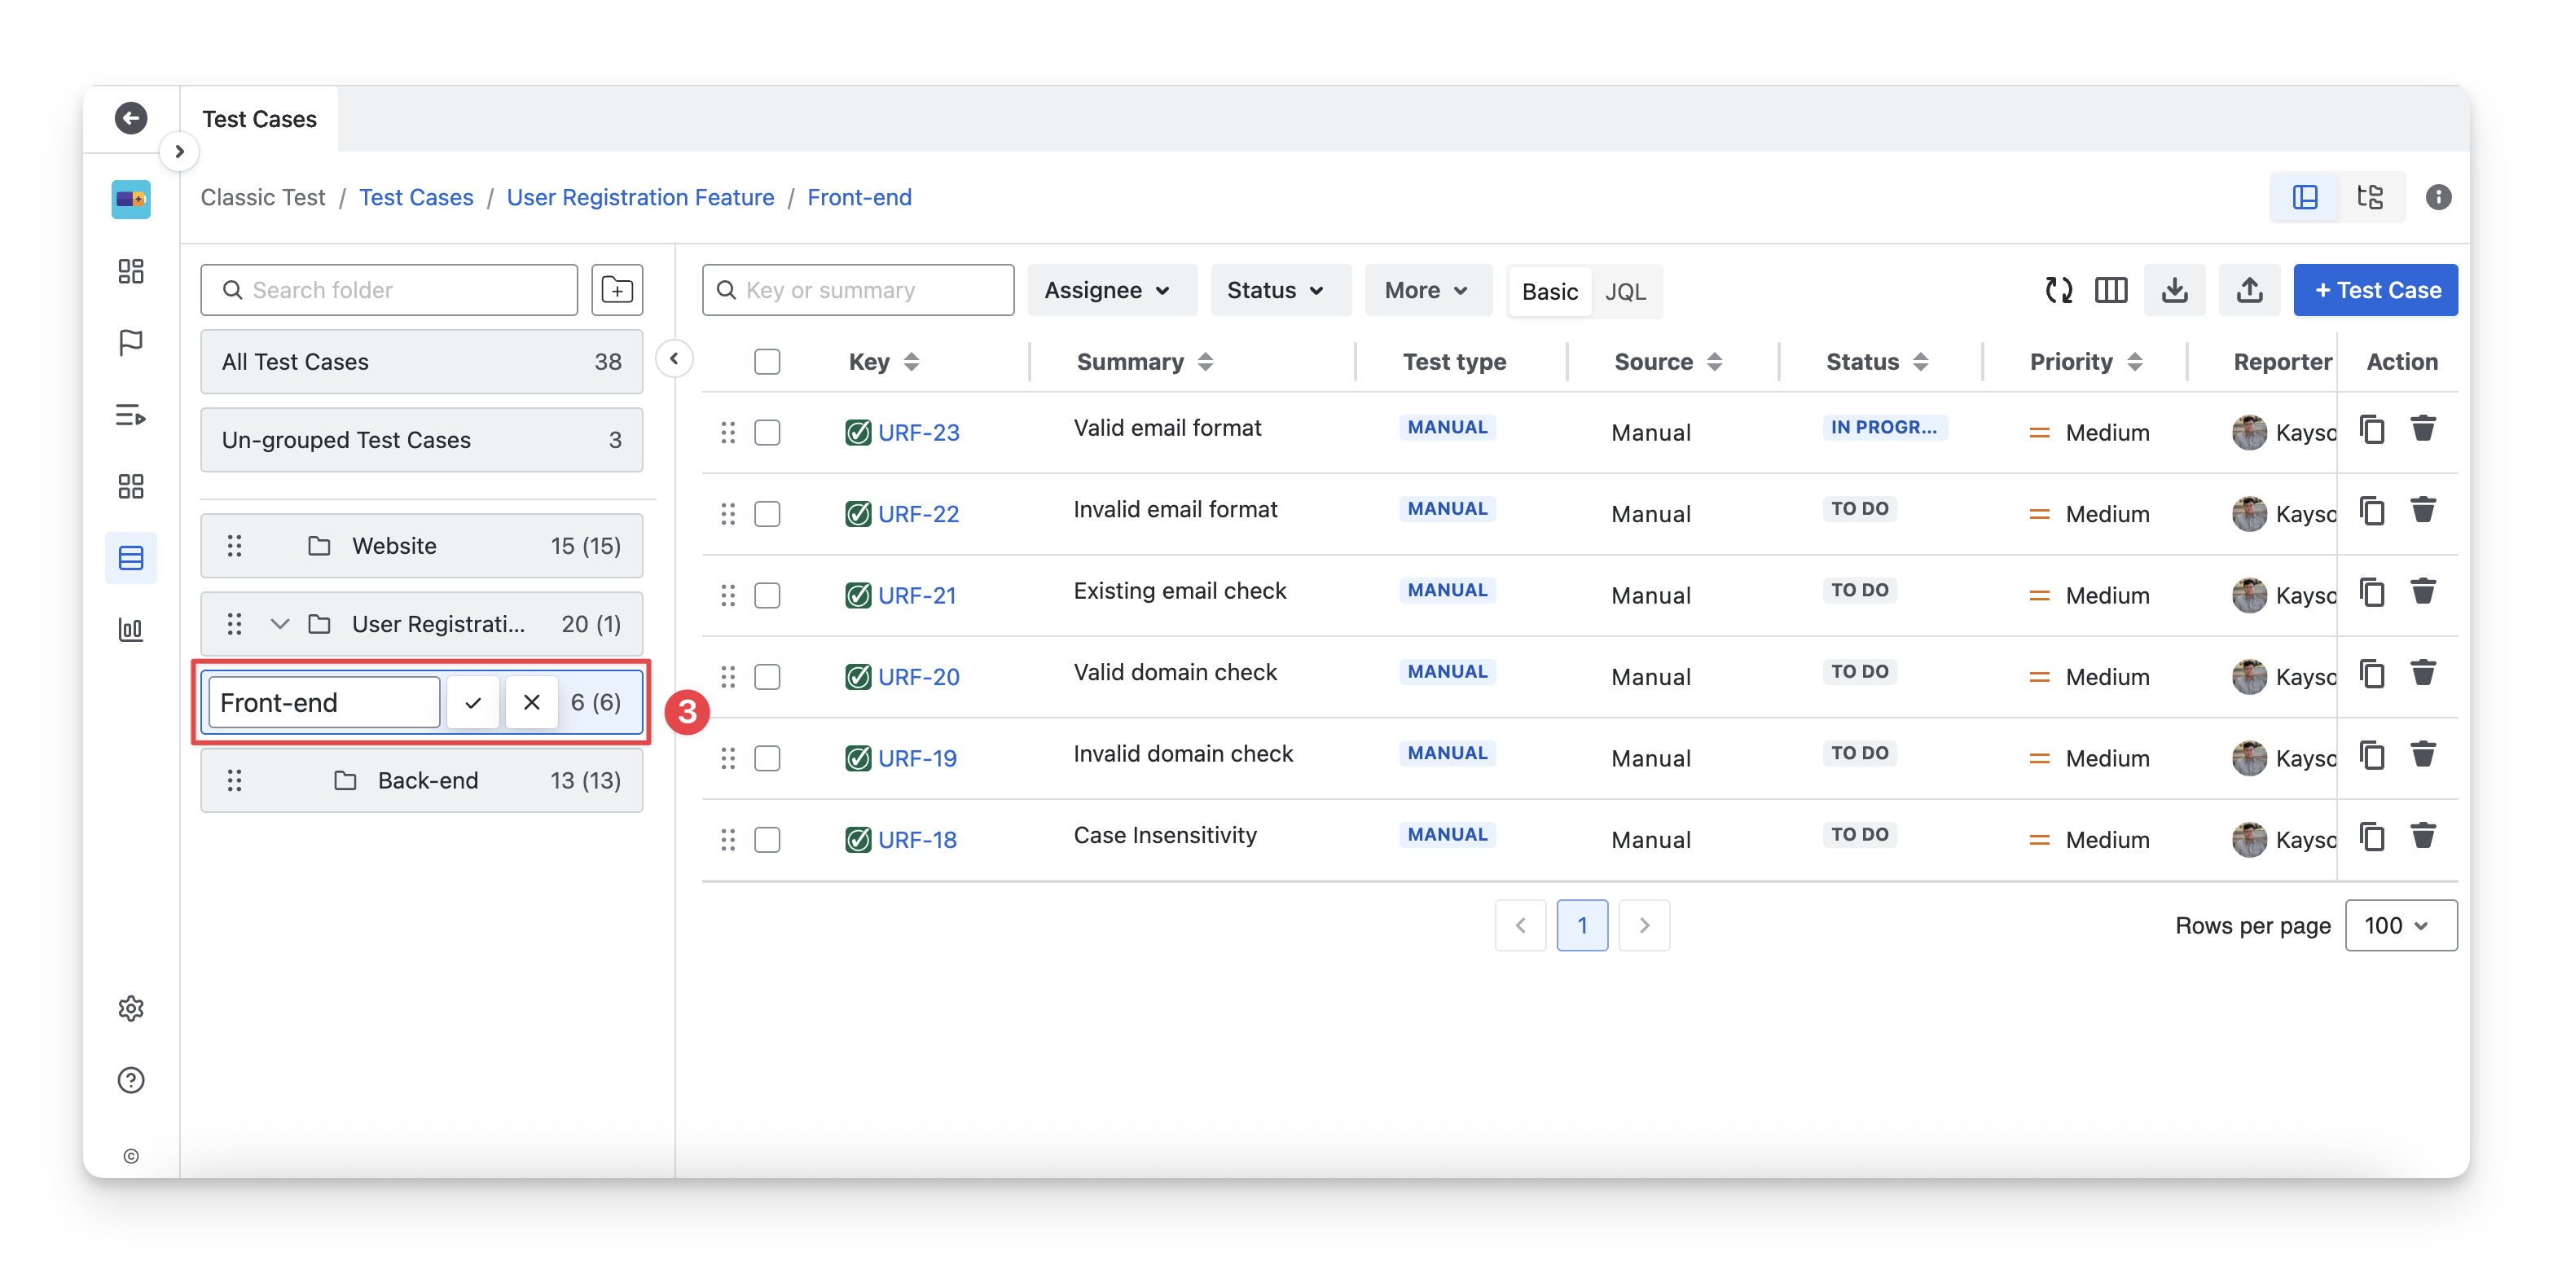Click the download import icon button
Screen dimensions: 2553x1261
pos(2174,291)
